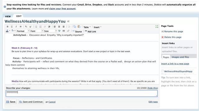Select the Images and files tab
This screenshot has width=199, height=111.
pos(180,57)
